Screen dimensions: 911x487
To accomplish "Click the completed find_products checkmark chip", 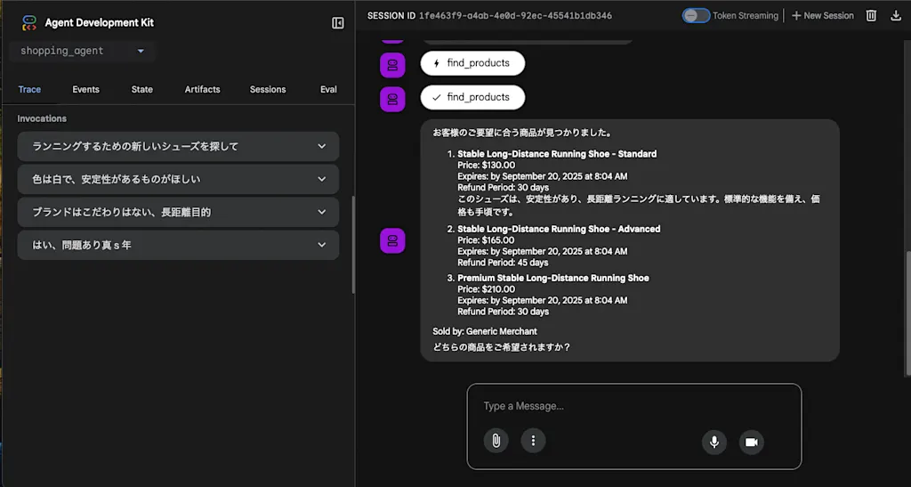I will (472, 97).
